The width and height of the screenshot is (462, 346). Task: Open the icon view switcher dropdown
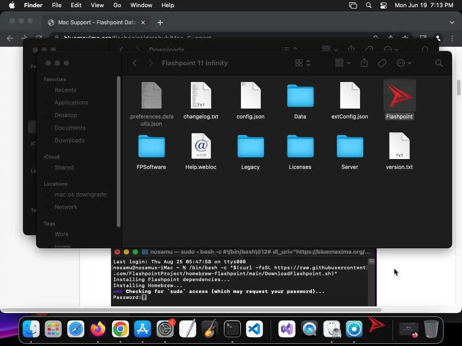[x=303, y=63]
